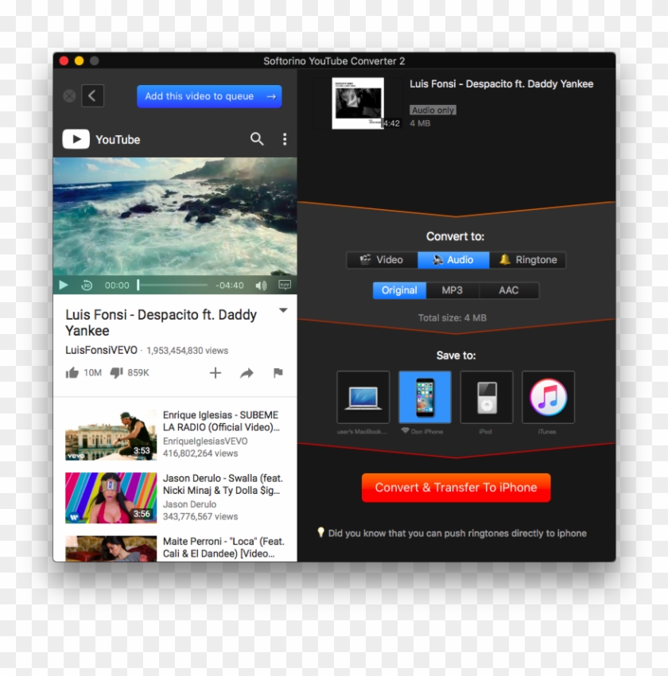Go back using the arrow button
This screenshot has height=676, width=668.
pos(92,95)
